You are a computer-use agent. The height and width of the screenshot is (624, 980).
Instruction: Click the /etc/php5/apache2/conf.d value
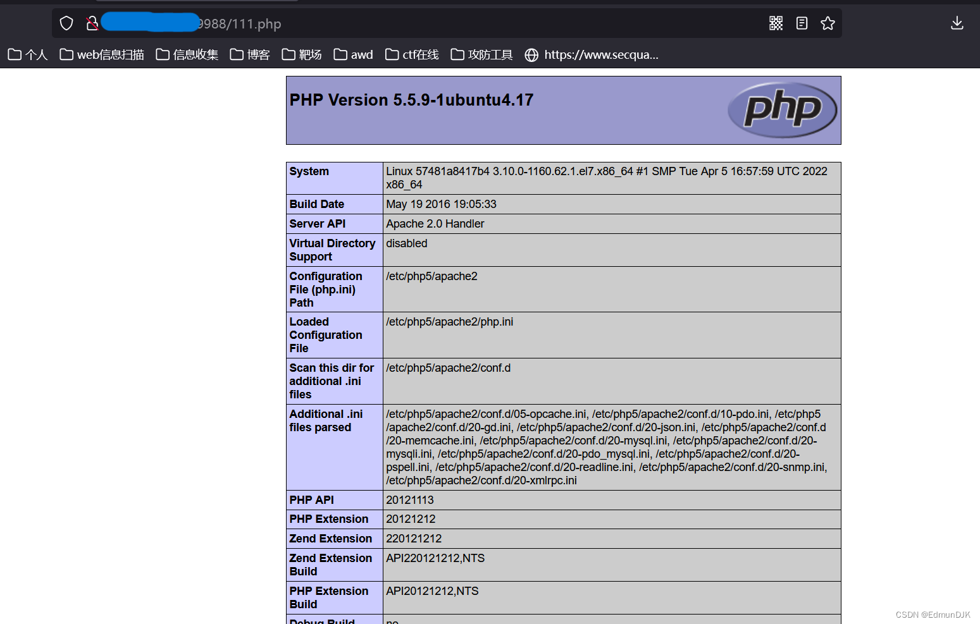[x=449, y=368]
